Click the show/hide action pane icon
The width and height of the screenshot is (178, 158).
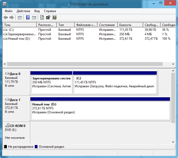click(34, 18)
